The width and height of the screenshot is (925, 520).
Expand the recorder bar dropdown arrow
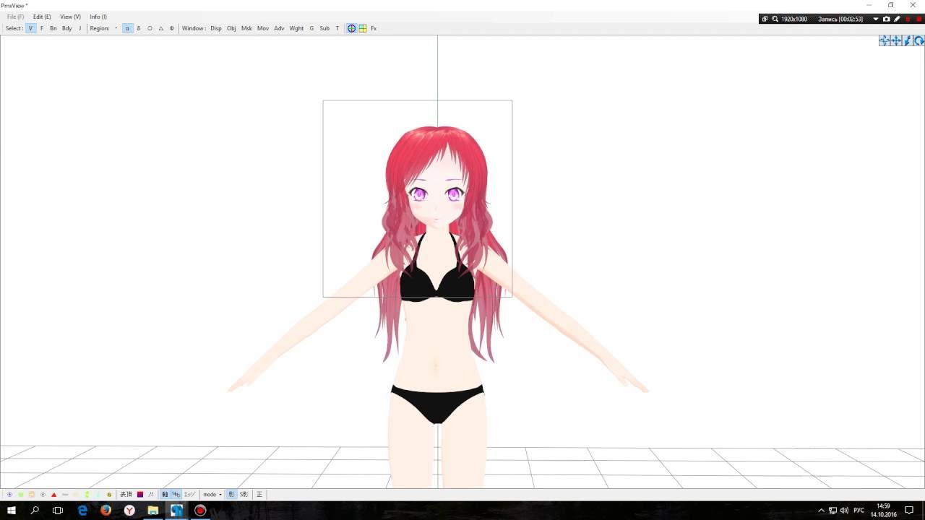(x=876, y=19)
